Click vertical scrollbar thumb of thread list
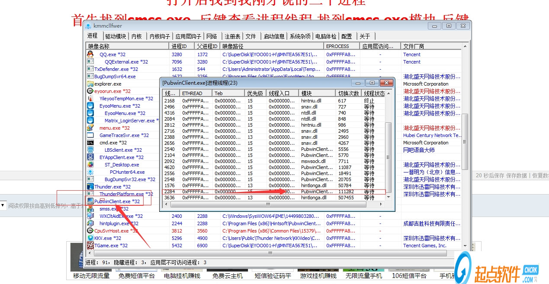The height and width of the screenshot is (284, 549). tap(388, 156)
